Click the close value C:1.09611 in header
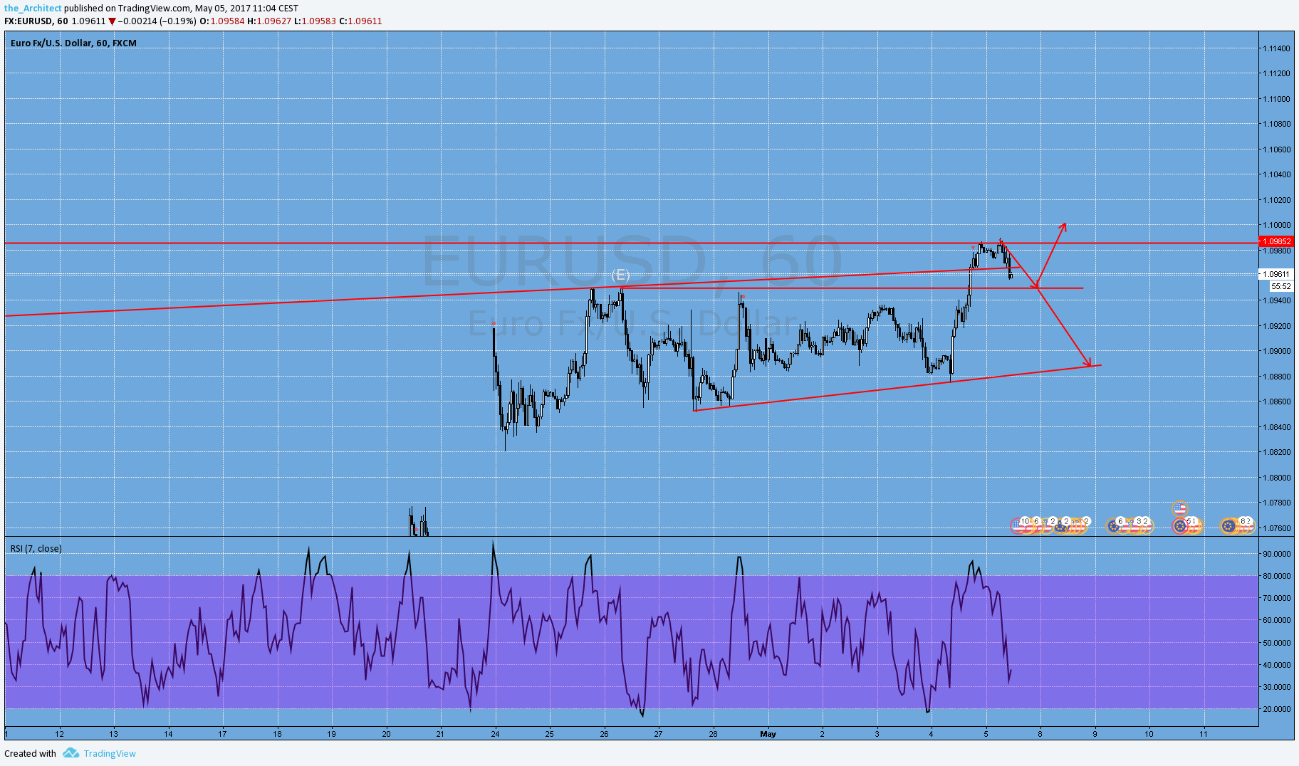Image resolution: width=1299 pixels, height=766 pixels. [360, 21]
